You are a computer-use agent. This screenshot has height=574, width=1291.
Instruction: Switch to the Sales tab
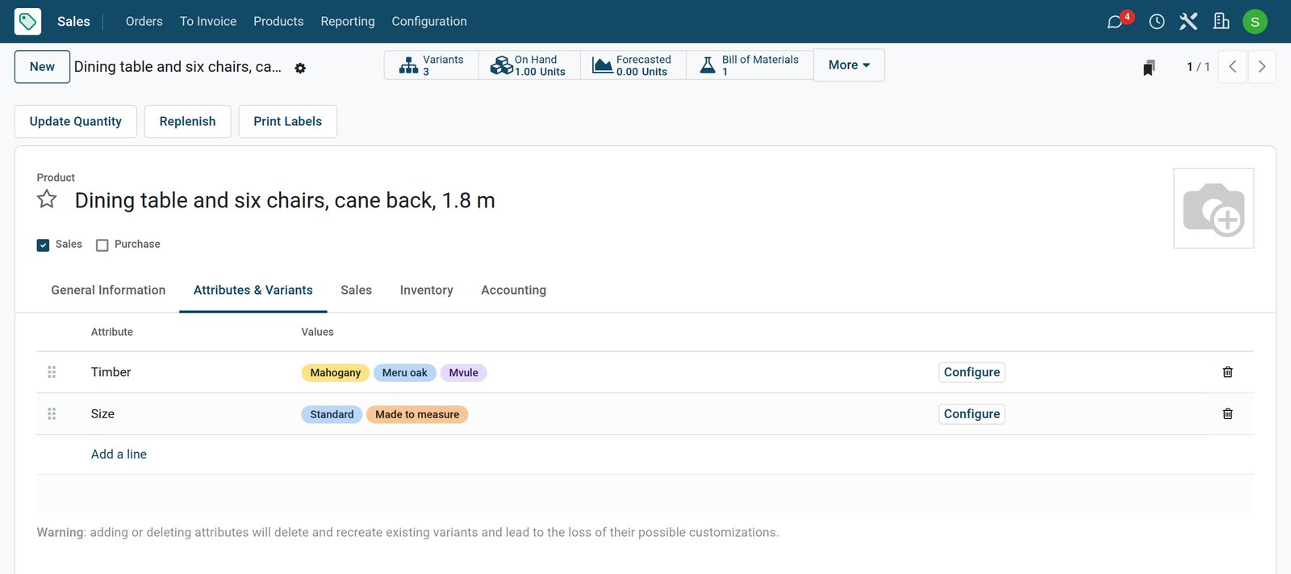click(356, 291)
